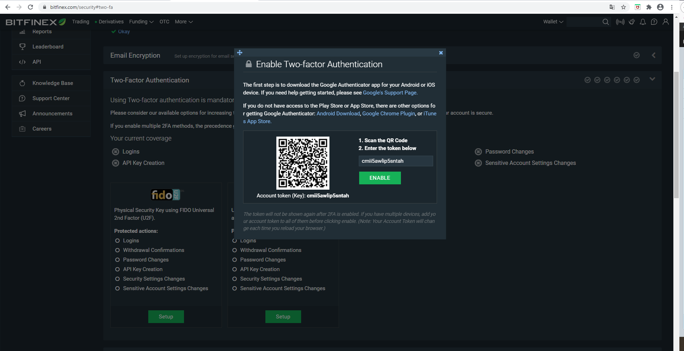Click the Announcements megaphone icon
Viewport: 684px width, 351px height.
(22, 114)
